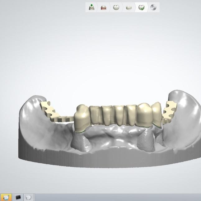This screenshot has height=201, width=201.
Task: Select the highlighted orange tooth tab
Action: 6,197
